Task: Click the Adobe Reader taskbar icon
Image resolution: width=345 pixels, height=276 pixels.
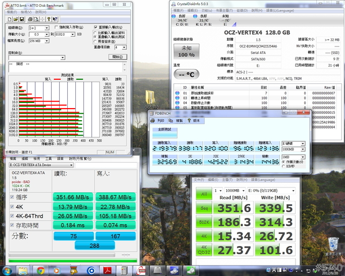Action: point(107,270)
